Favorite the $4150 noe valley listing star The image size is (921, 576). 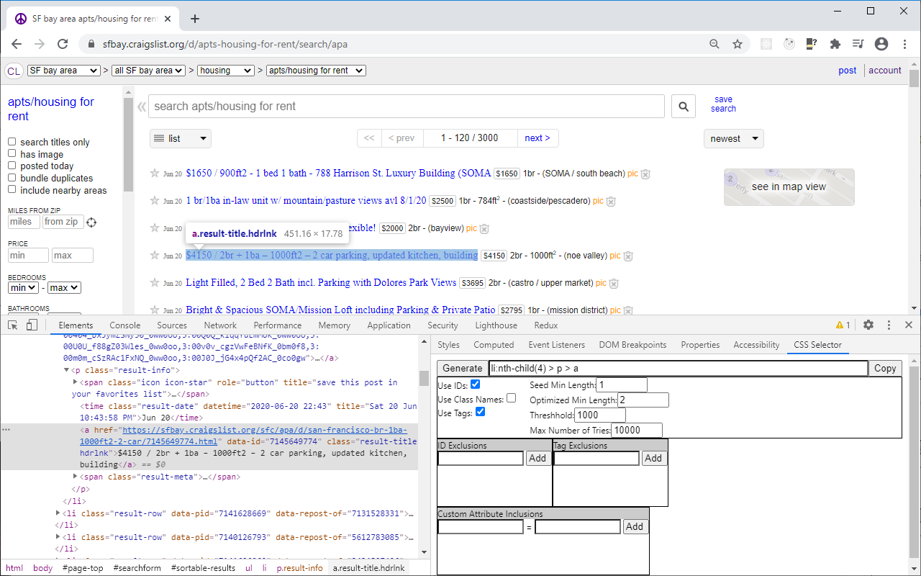coord(154,255)
